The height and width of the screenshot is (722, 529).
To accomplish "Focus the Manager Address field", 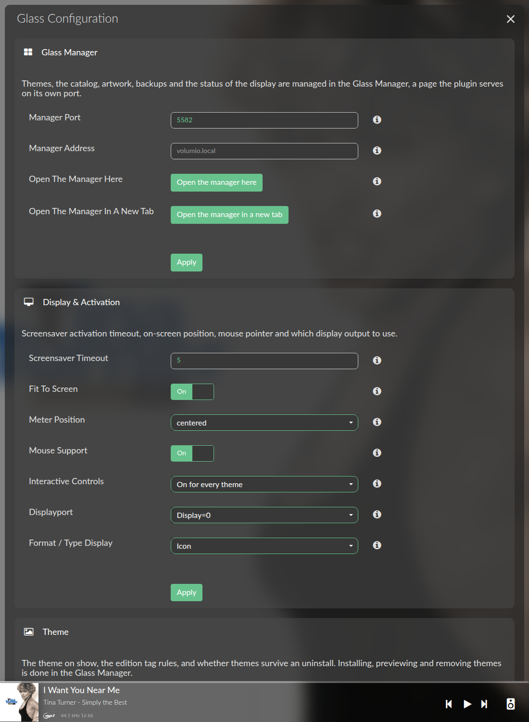I will pos(264,151).
